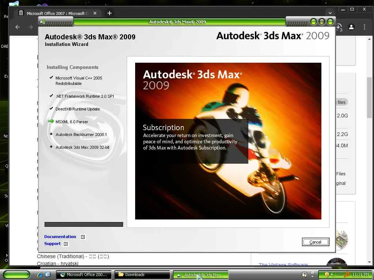374x280 pixels.
Task: Open the Support link
Action: pyautogui.click(x=53, y=244)
